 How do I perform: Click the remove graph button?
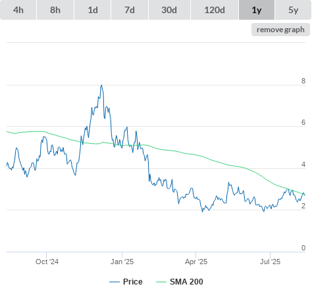click(x=280, y=30)
